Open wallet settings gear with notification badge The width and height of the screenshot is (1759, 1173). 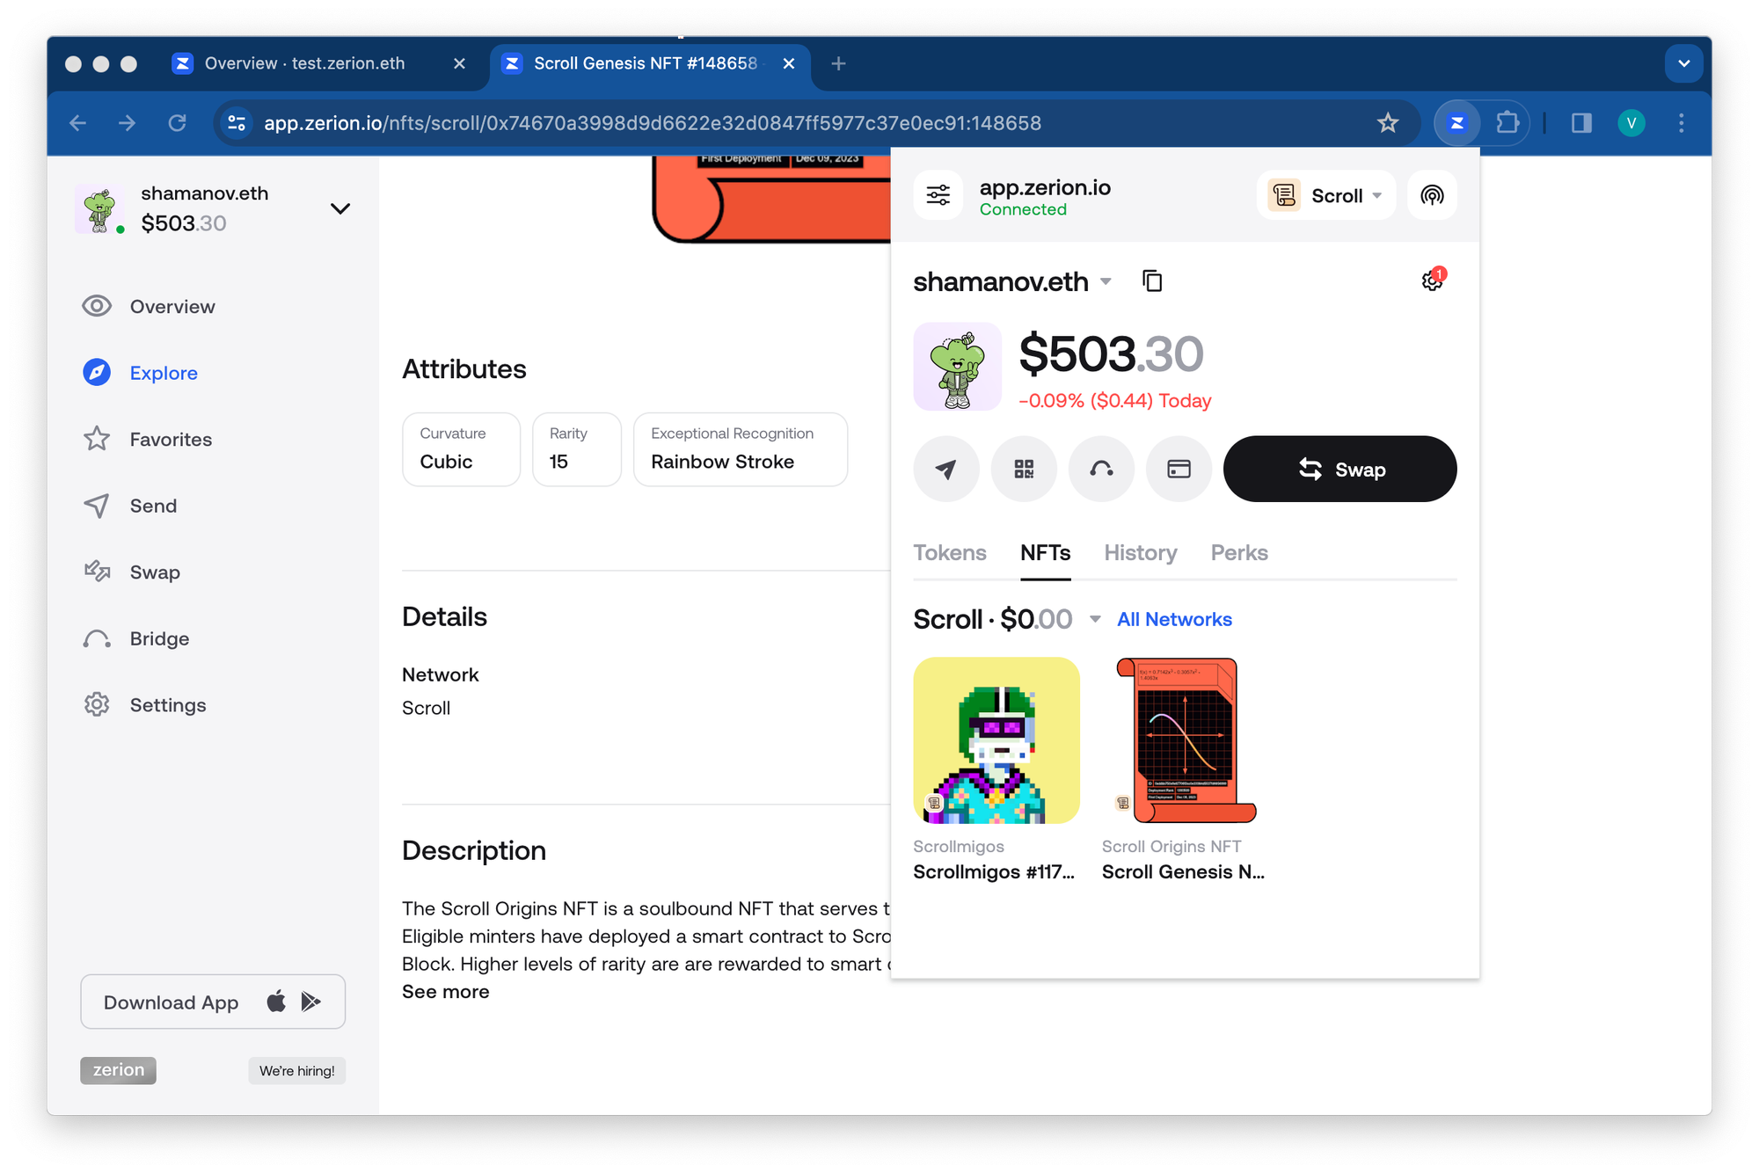pyautogui.click(x=1433, y=280)
